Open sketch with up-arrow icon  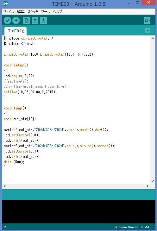[x=35, y=21]
